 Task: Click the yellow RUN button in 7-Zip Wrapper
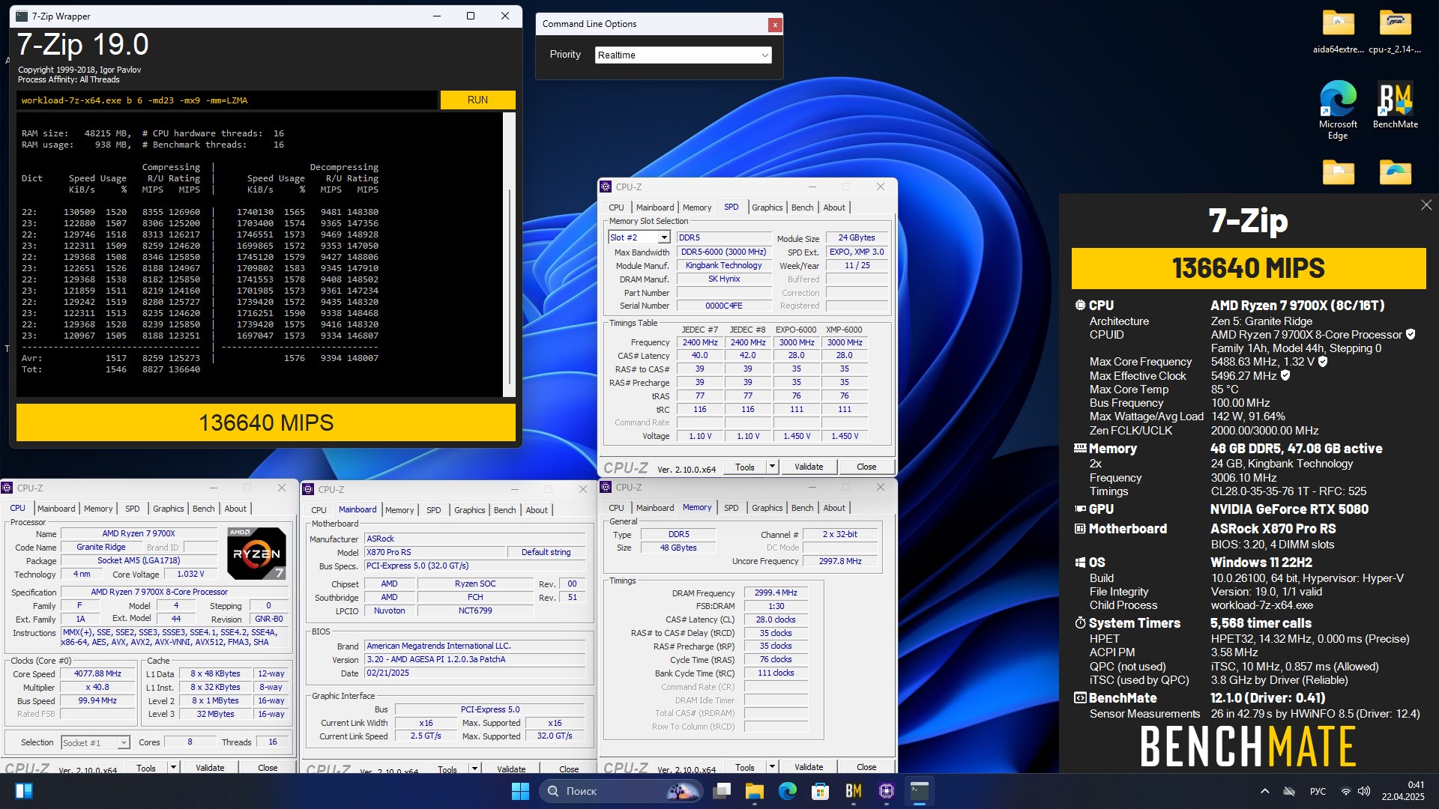(x=477, y=100)
